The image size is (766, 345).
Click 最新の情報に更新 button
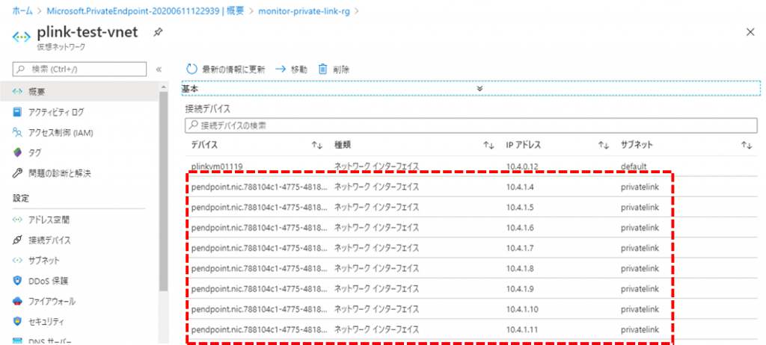225,69
